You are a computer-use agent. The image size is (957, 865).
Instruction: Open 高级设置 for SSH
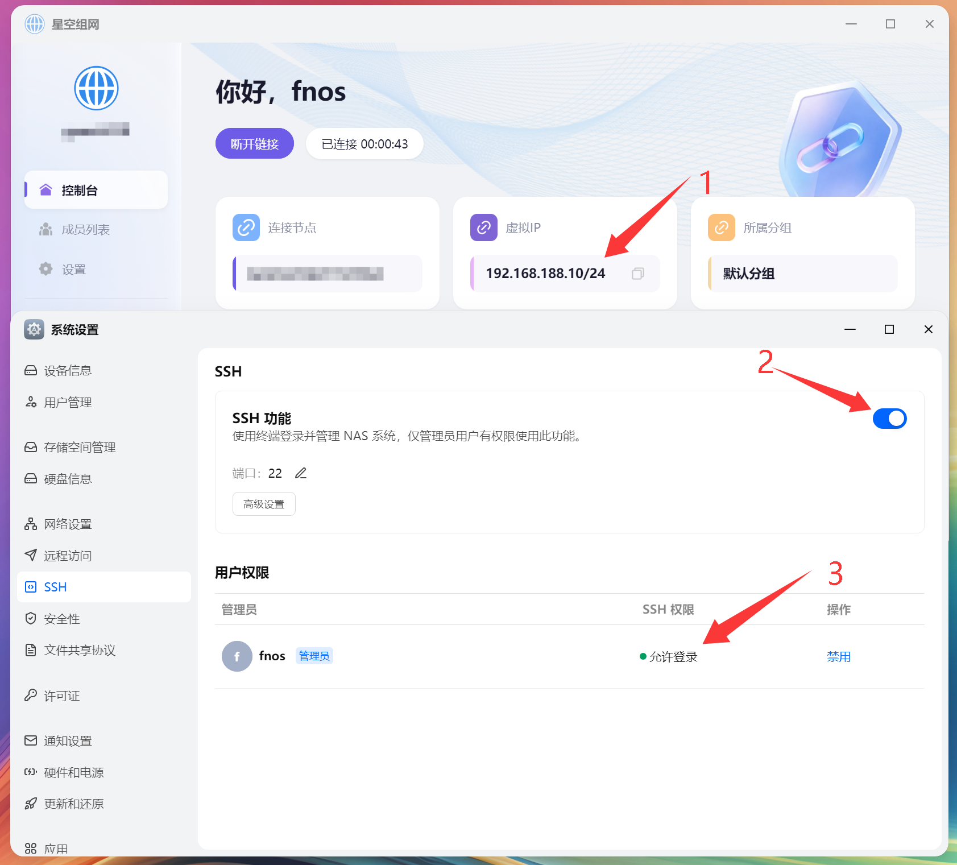[264, 504]
